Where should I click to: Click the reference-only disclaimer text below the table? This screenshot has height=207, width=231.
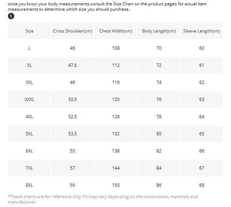point(103,199)
